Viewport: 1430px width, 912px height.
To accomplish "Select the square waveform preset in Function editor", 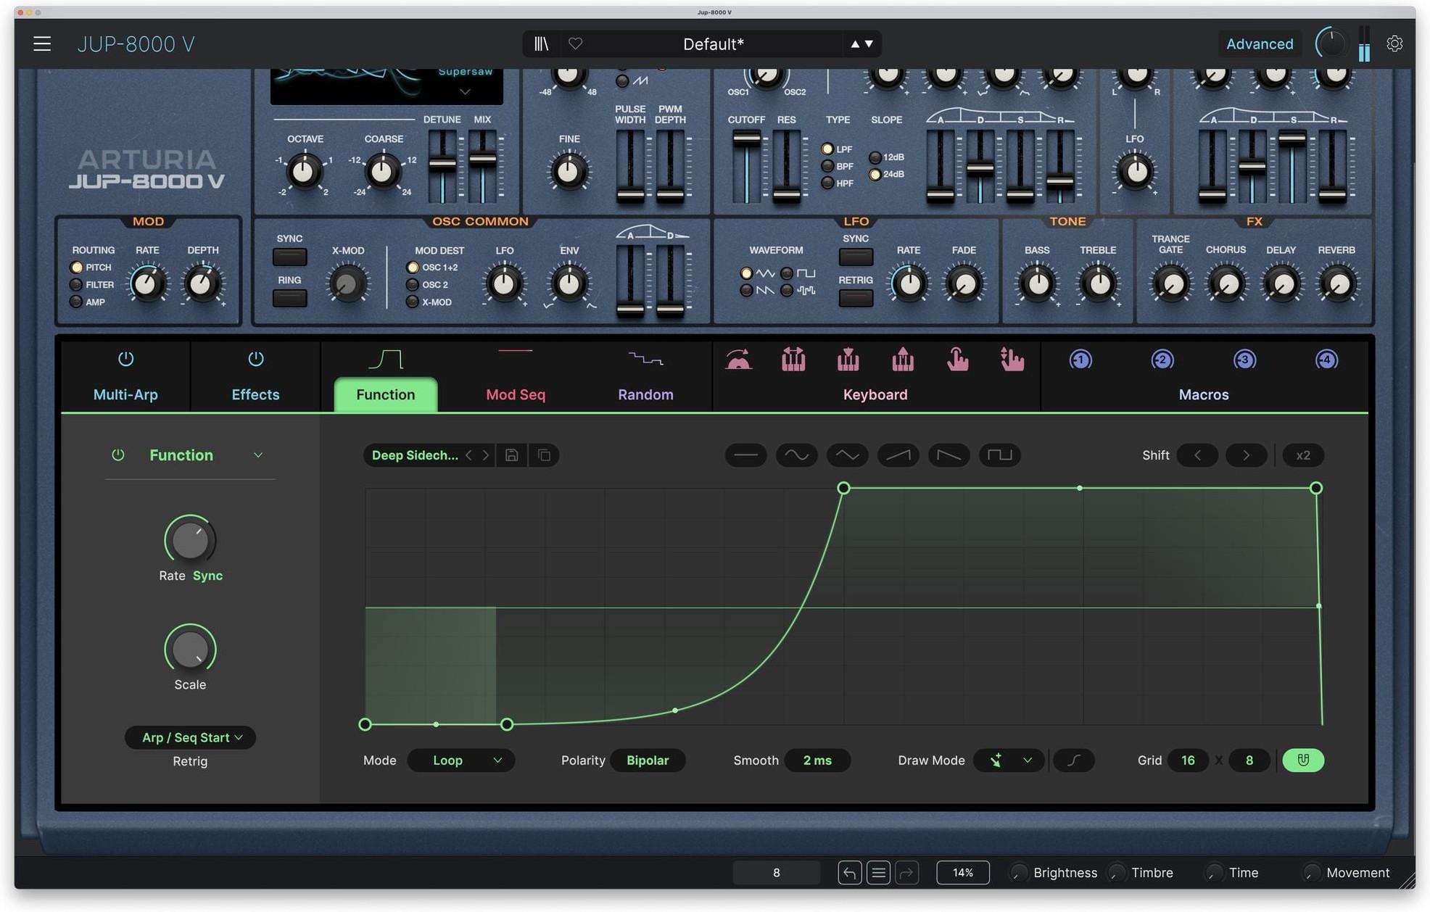I will pyautogui.click(x=999, y=455).
